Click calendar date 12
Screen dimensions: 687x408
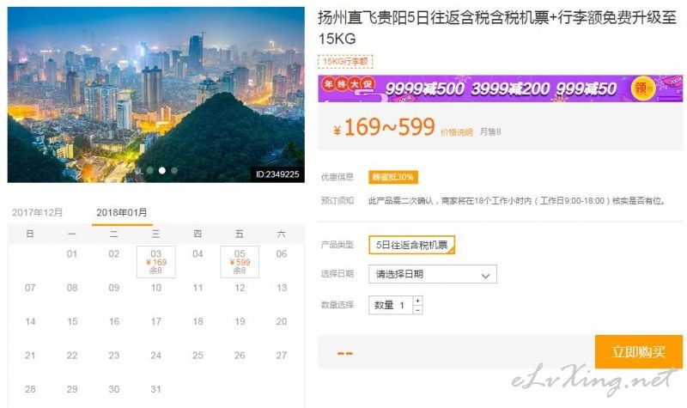click(240, 288)
